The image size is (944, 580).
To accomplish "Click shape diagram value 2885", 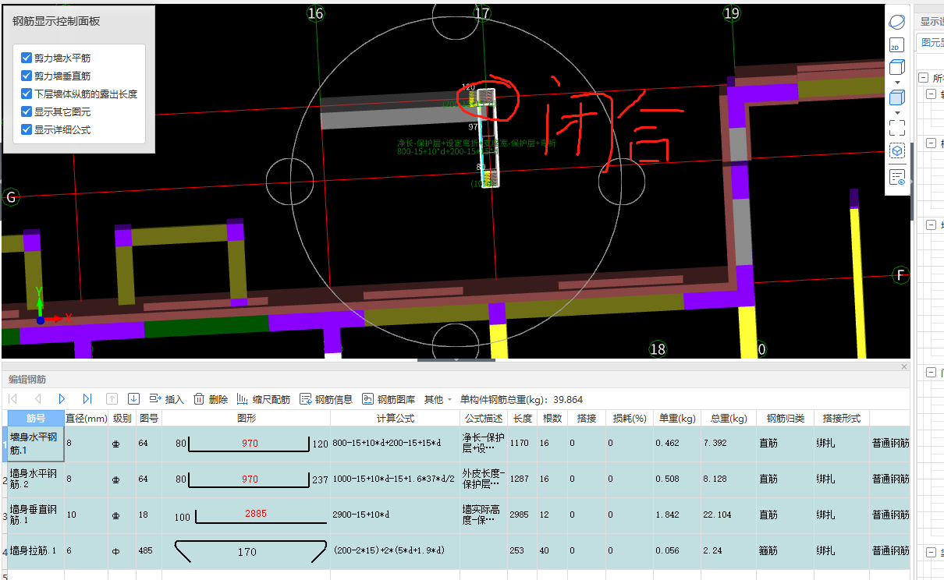I will (256, 514).
